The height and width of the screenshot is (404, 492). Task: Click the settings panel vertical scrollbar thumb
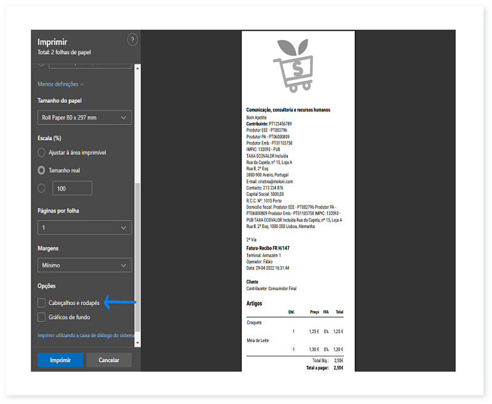coord(138,258)
